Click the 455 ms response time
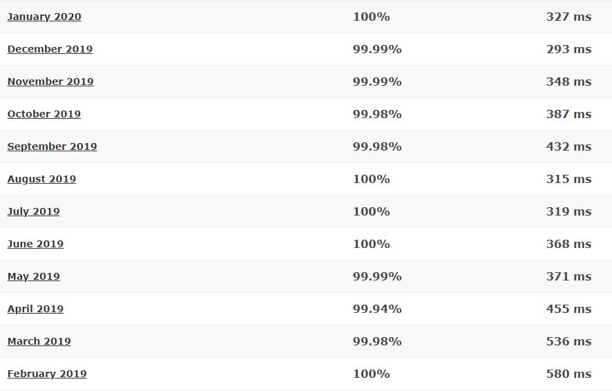 coord(568,309)
